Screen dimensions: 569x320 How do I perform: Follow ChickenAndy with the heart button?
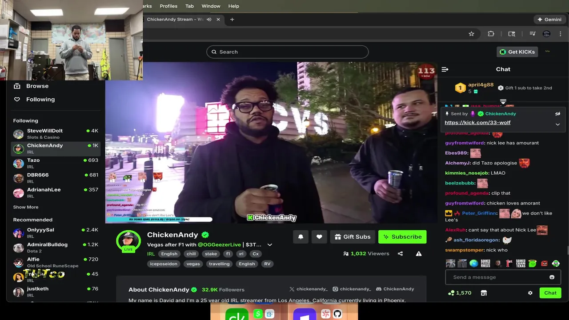point(319,237)
